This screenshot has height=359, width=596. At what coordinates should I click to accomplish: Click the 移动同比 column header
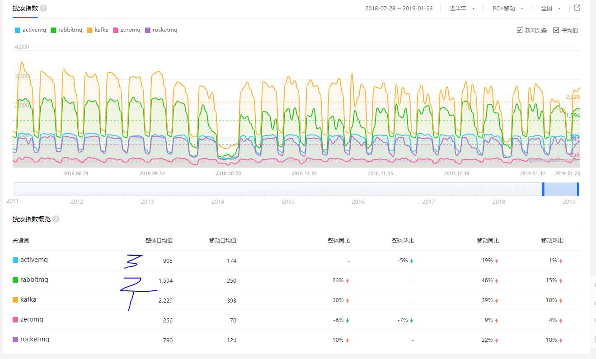pyautogui.click(x=488, y=241)
